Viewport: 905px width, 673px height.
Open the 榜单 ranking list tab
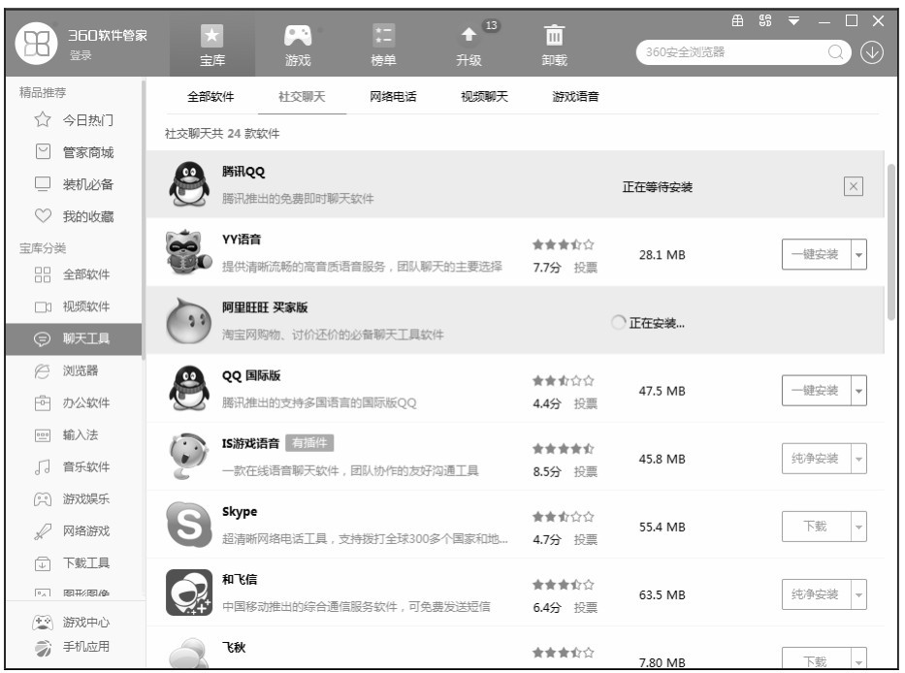(x=383, y=45)
